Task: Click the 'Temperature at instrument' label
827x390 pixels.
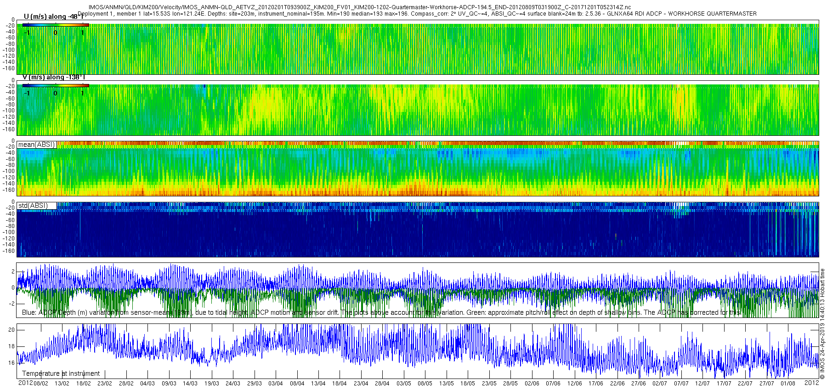Action: (61, 373)
